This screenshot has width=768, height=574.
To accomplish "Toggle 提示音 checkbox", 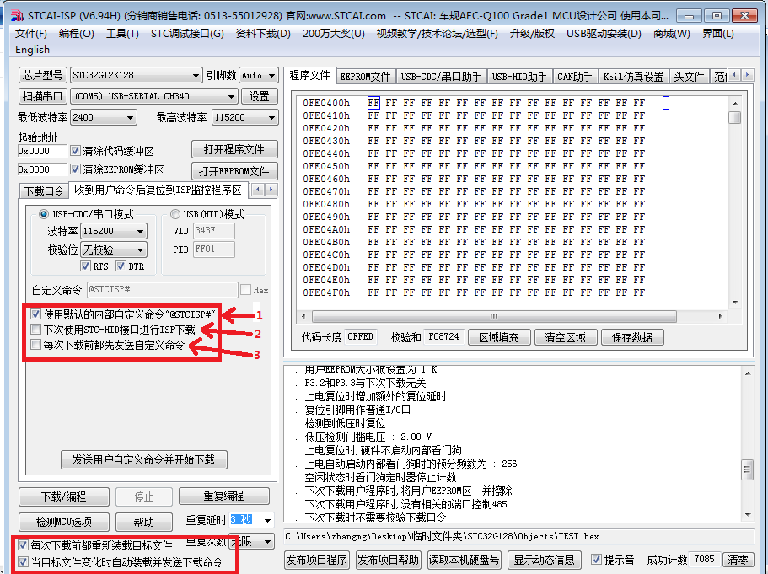I will [596, 560].
